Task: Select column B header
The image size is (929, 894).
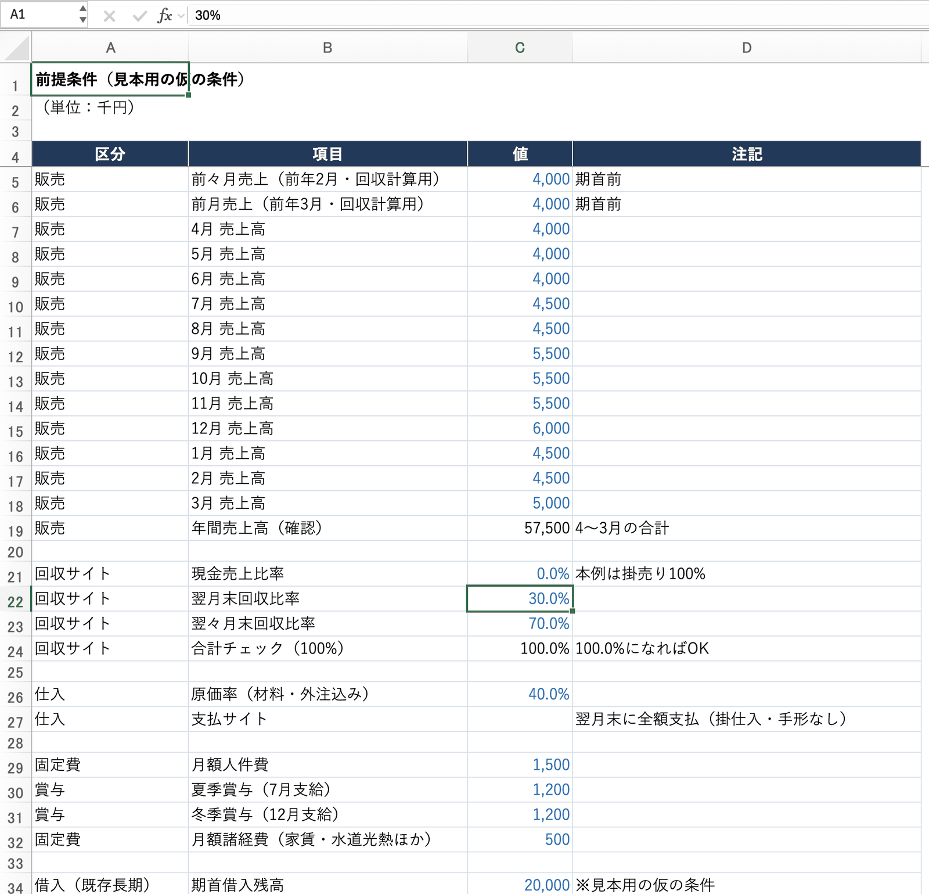Action: click(327, 48)
